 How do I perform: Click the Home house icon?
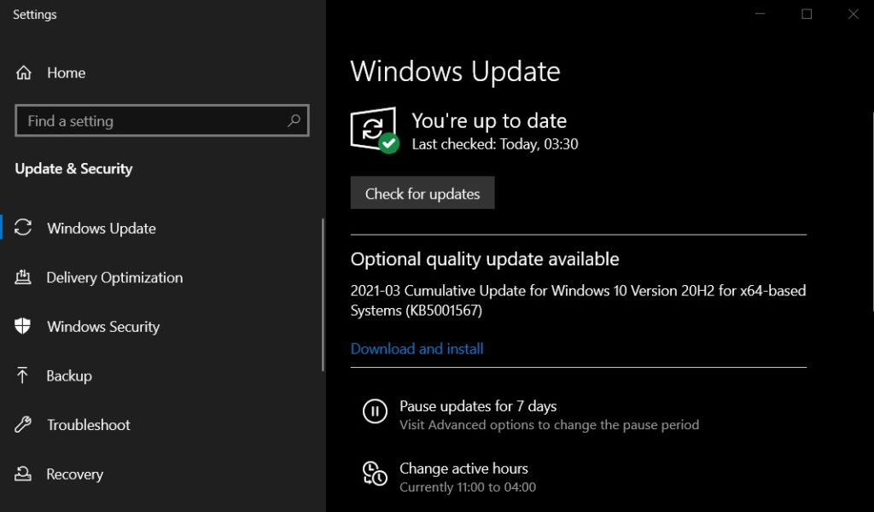click(24, 73)
